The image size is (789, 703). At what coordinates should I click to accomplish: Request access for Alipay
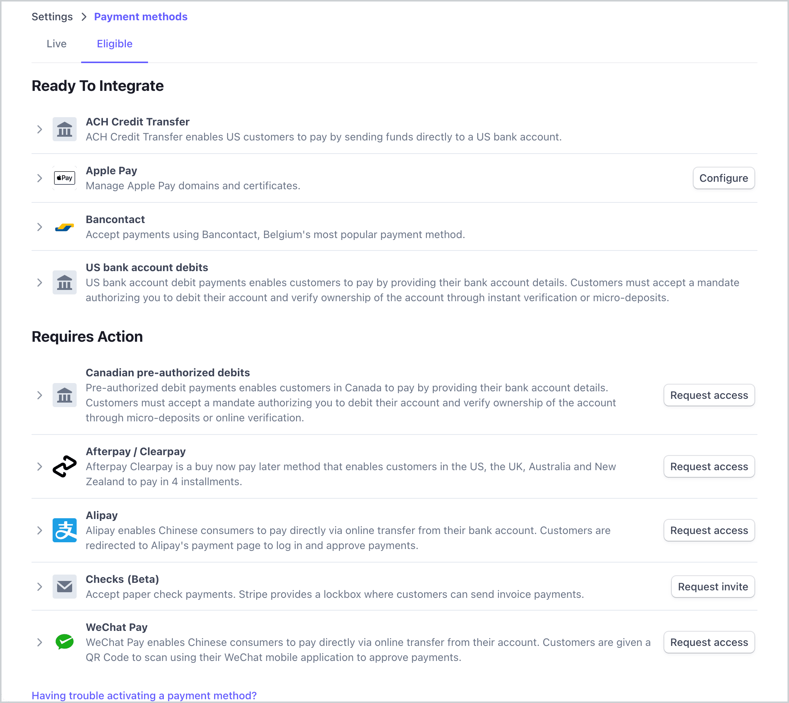pos(708,530)
